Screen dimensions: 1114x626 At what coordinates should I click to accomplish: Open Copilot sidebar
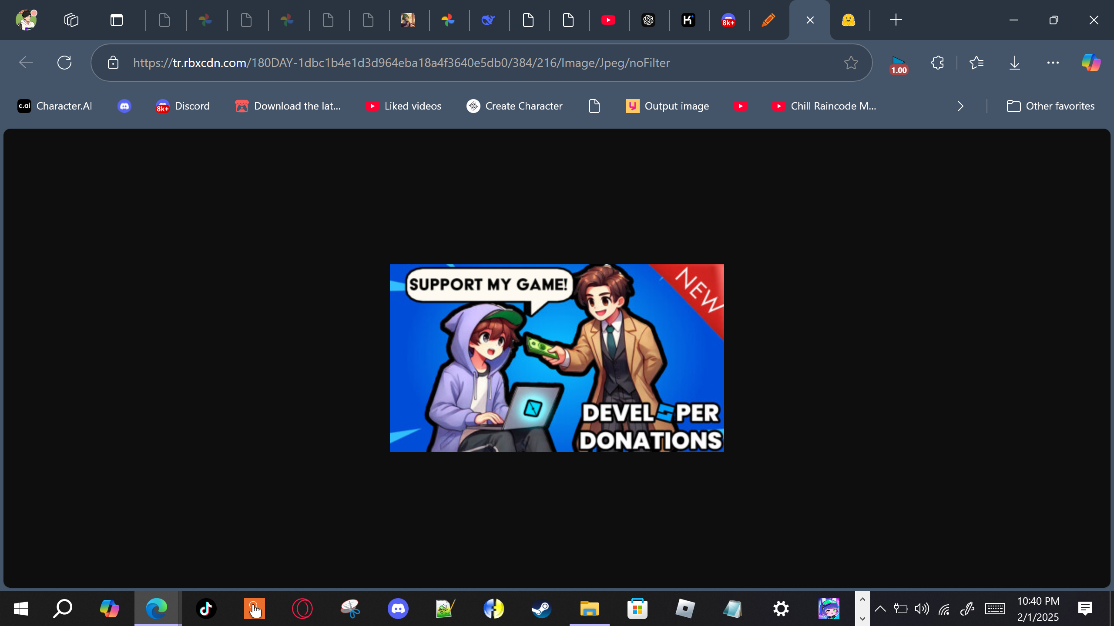pyautogui.click(x=1091, y=63)
